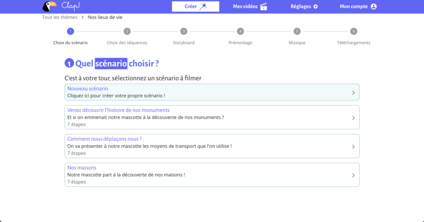The width and height of the screenshot is (424, 222).
Task: Open step 5 Musique circle
Action: [297, 31]
